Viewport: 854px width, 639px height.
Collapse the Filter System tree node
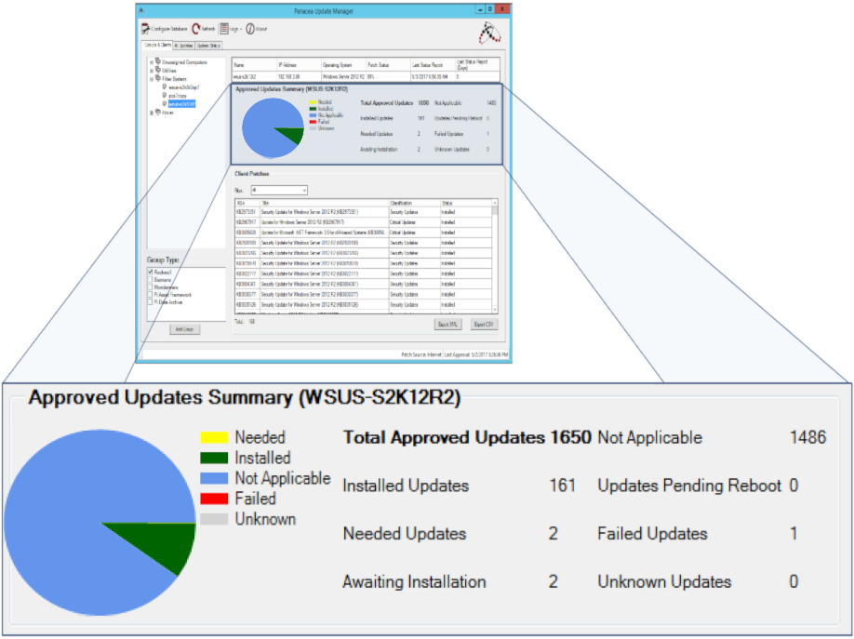(152, 80)
